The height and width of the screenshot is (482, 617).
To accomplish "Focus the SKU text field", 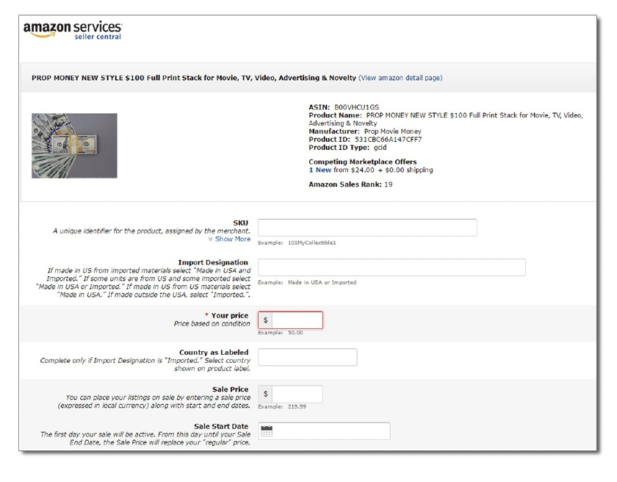I will (x=367, y=228).
